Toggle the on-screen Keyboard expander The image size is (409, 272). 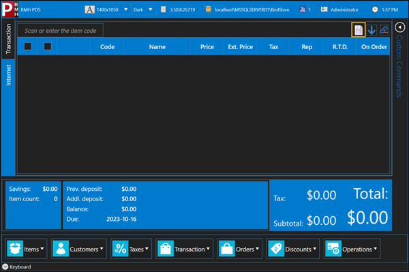pos(5,267)
